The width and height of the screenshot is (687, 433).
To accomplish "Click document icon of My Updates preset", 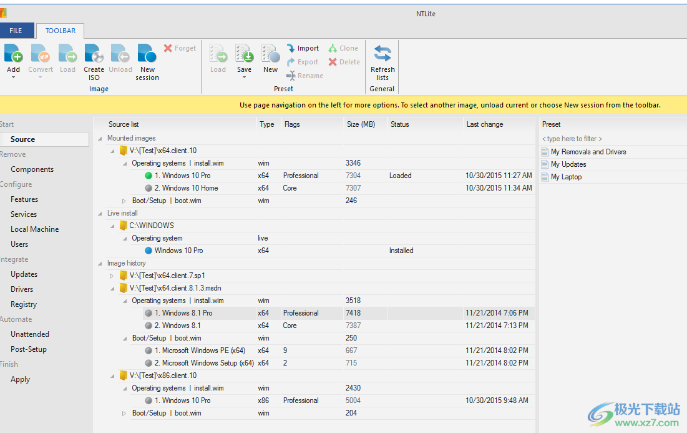I will [x=545, y=164].
